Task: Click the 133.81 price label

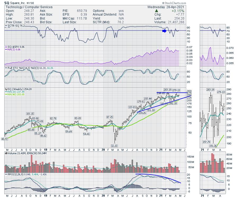Action: pos(132,107)
